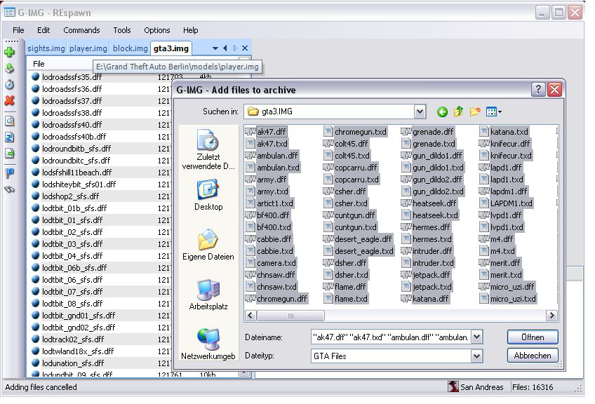Image resolution: width=595 pixels, height=404 pixels.
Task: Expand the Suchen in folder dropdown
Action: tap(420, 112)
